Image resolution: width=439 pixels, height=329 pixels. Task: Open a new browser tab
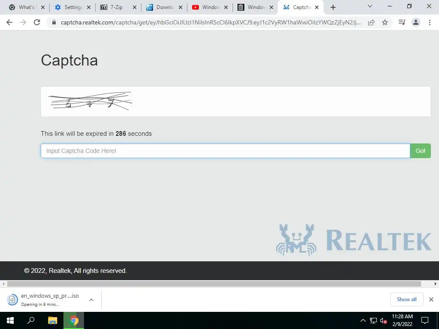[x=333, y=8]
